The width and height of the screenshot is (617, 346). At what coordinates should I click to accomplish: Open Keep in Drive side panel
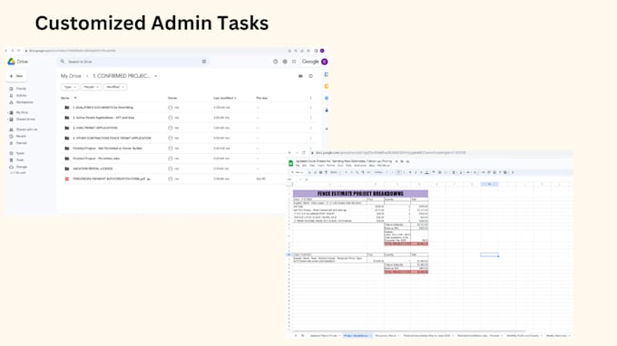327,86
